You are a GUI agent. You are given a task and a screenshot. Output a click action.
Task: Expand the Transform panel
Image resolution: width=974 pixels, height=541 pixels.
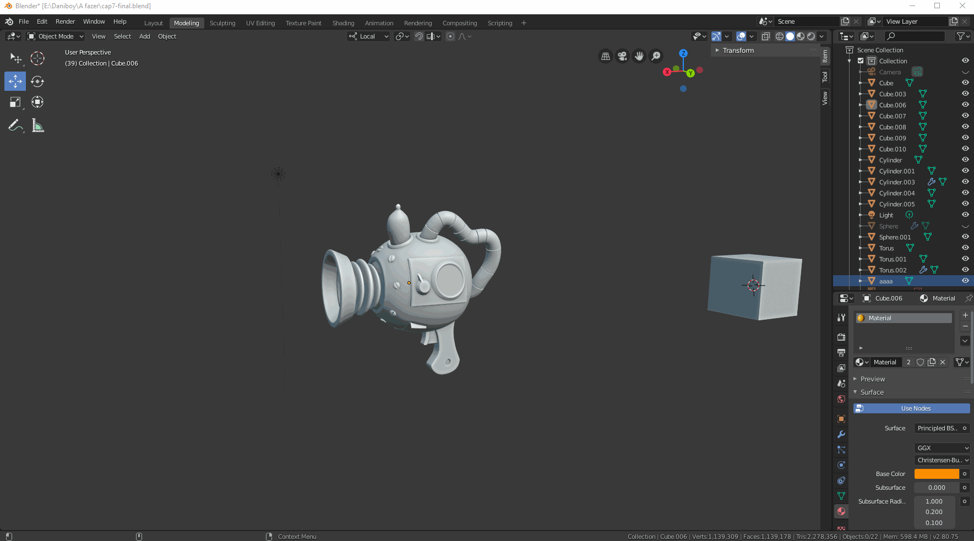(738, 51)
